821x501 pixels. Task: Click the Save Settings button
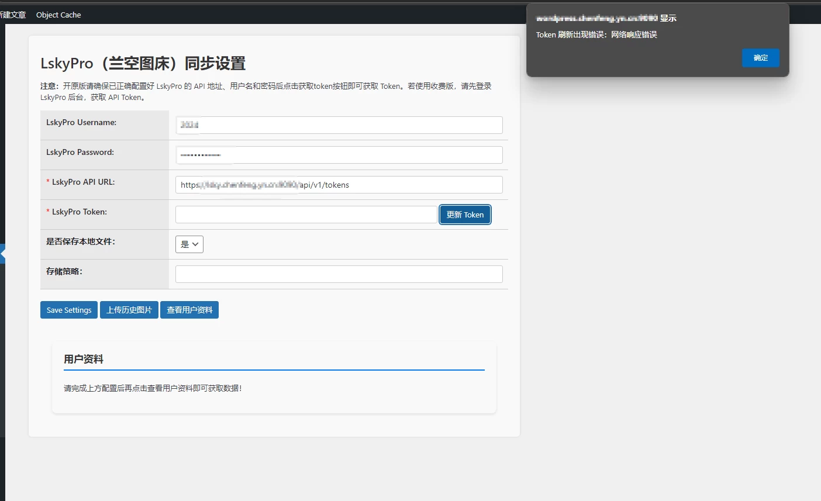[69, 310]
